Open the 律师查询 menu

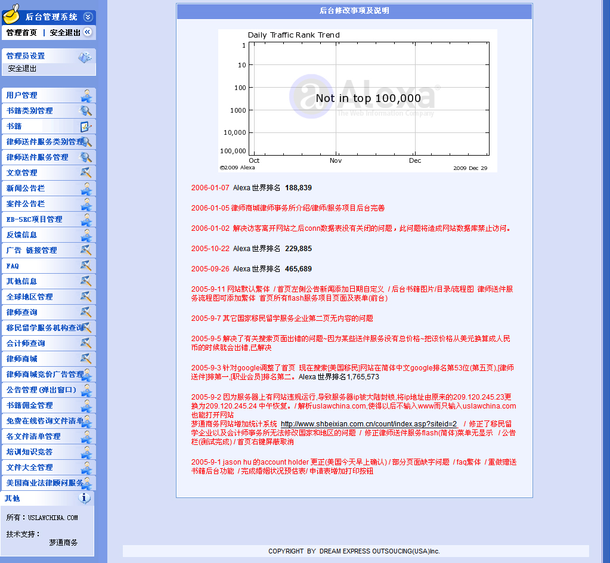[x=49, y=313]
